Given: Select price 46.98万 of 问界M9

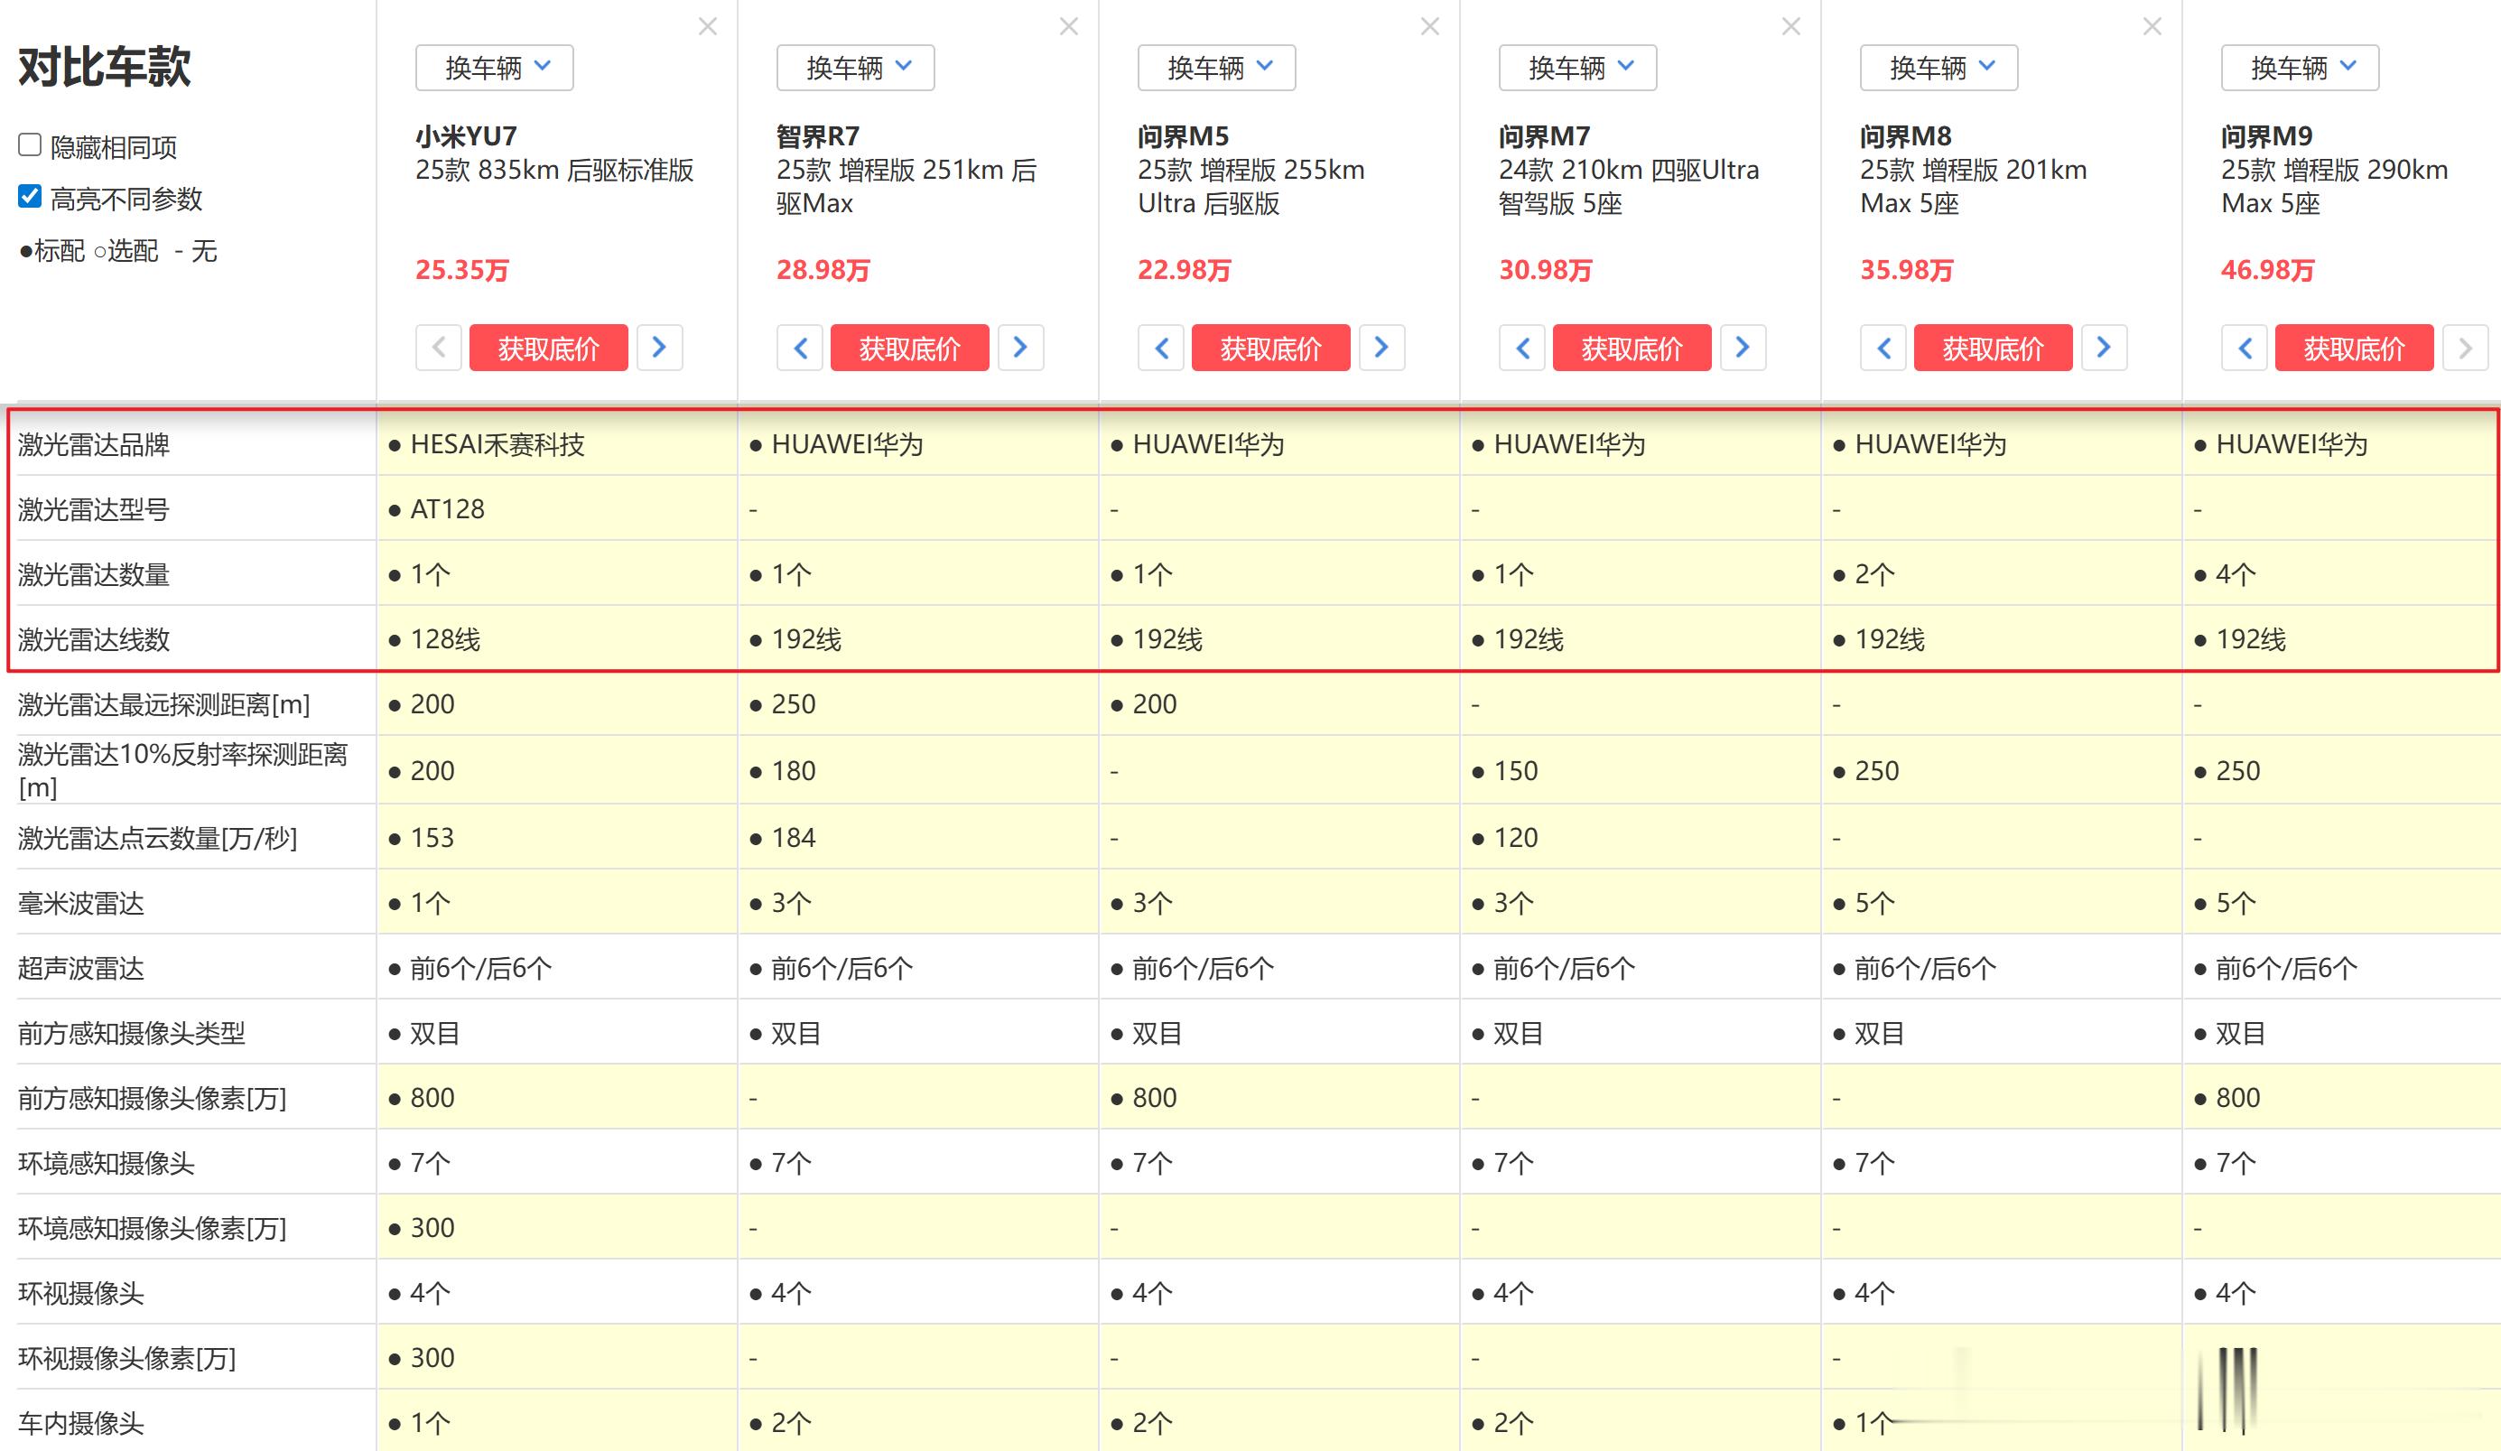Looking at the screenshot, I should (x=2268, y=270).
